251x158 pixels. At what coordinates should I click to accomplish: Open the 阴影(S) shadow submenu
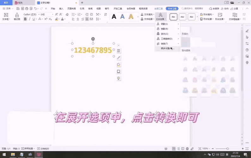coord(168,24)
